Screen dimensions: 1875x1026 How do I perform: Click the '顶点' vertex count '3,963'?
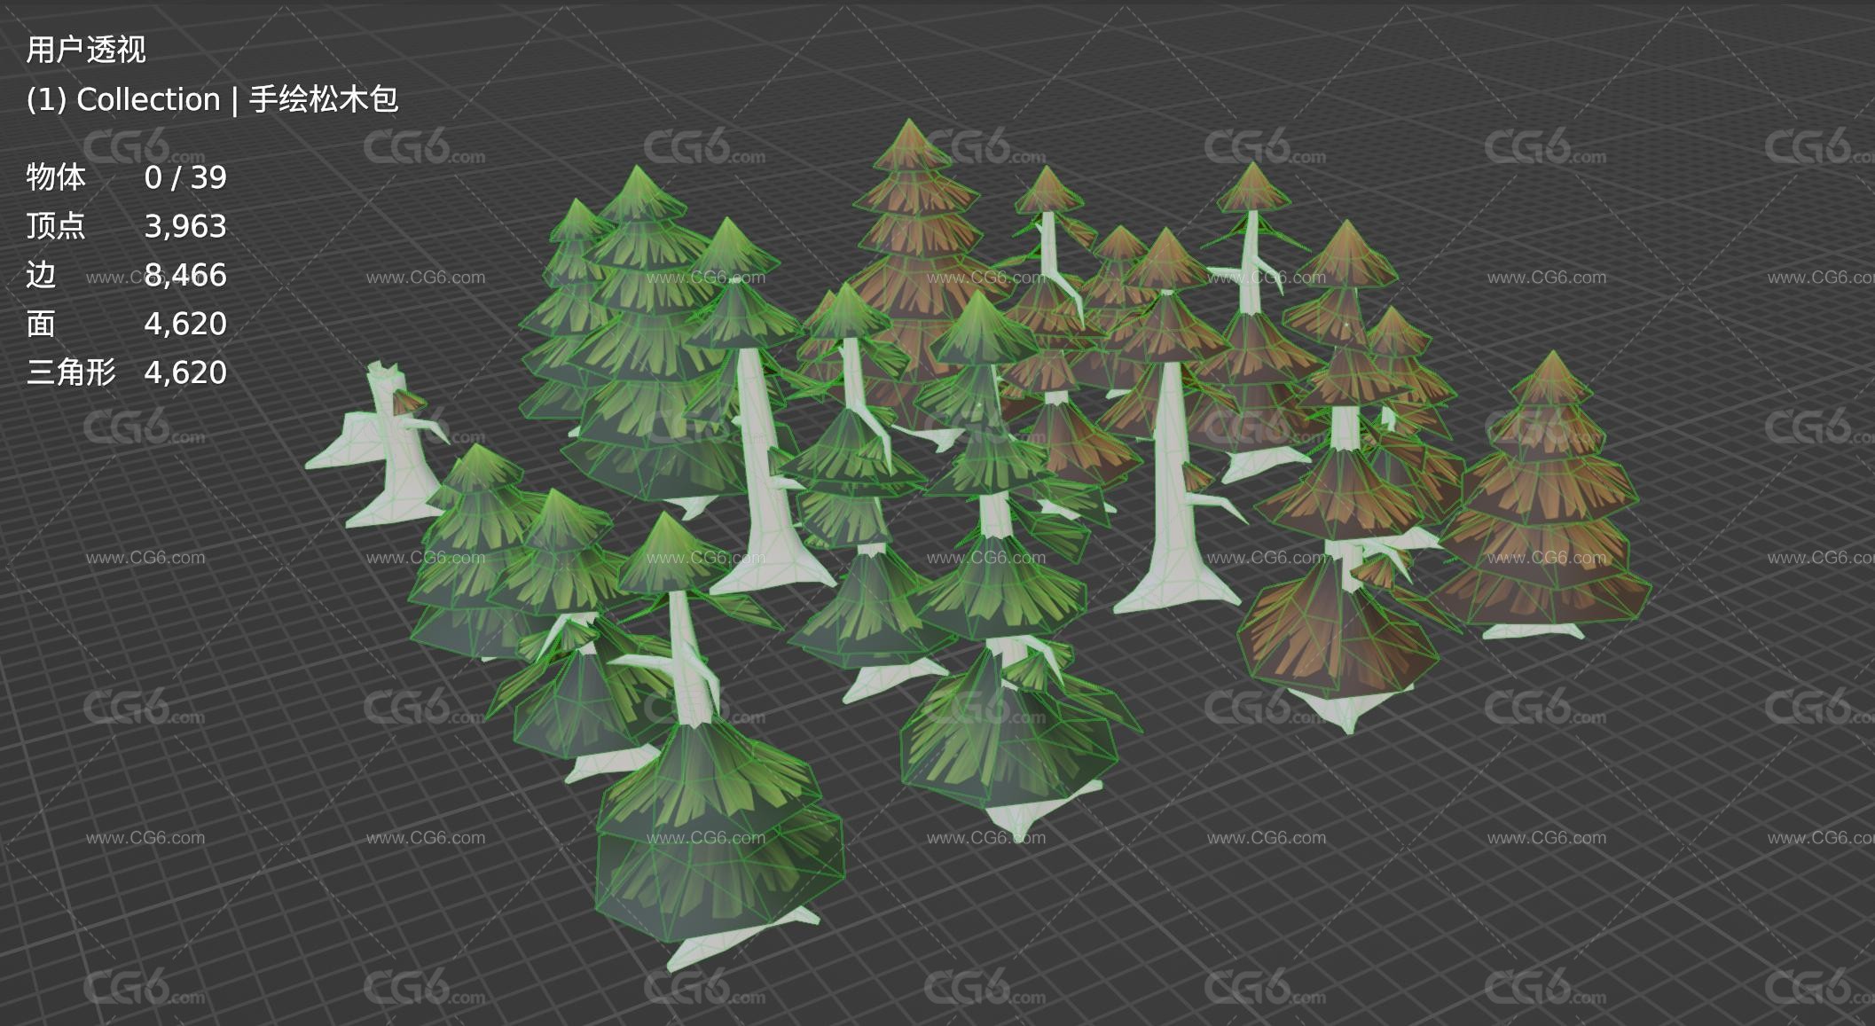point(185,227)
